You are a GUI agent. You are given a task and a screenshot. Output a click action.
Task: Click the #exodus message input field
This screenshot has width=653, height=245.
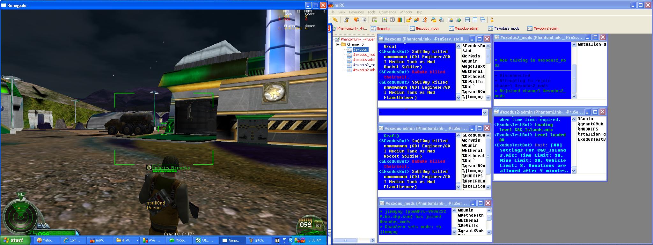(x=430, y=112)
